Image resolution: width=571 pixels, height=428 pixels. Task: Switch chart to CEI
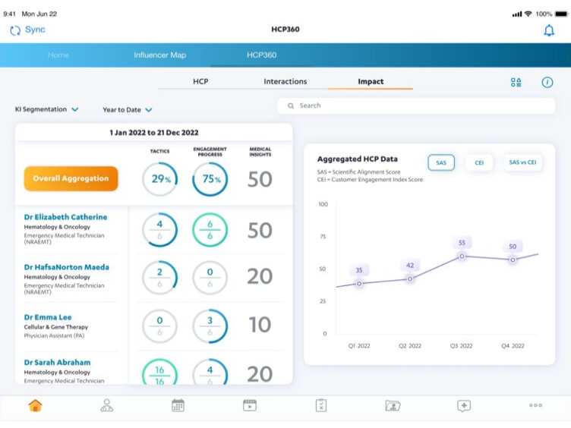click(x=479, y=162)
